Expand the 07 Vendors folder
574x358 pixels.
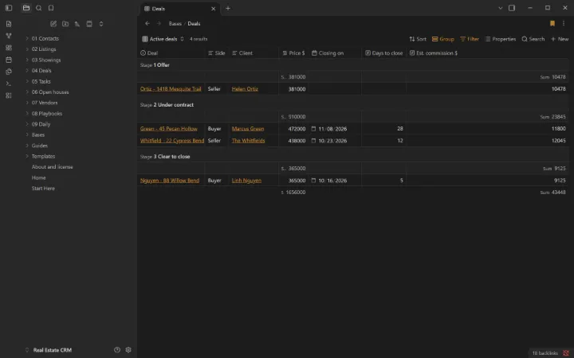click(45, 103)
